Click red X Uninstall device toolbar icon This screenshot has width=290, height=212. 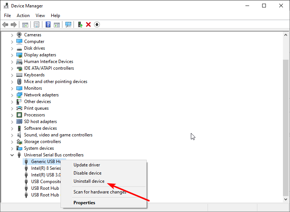88,24
